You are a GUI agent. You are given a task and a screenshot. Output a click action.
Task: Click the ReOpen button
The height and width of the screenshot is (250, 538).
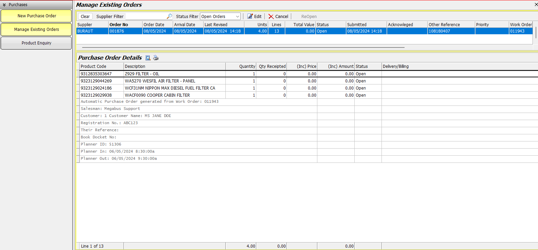pyautogui.click(x=309, y=16)
